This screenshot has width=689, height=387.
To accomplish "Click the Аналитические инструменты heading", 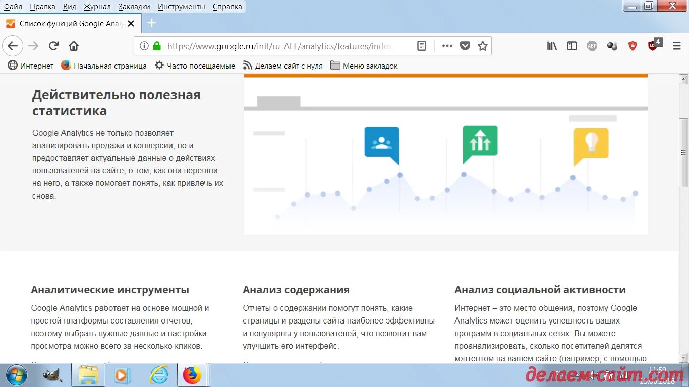I will pos(110,290).
